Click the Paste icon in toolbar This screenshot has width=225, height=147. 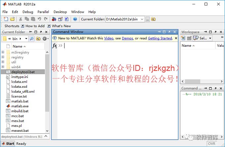pos(33,19)
